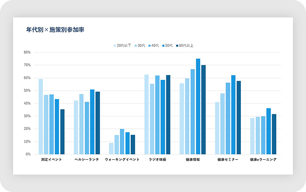Select the 20代以下 bar in ウォーキングイベント
306x192 pixels.
(111, 148)
